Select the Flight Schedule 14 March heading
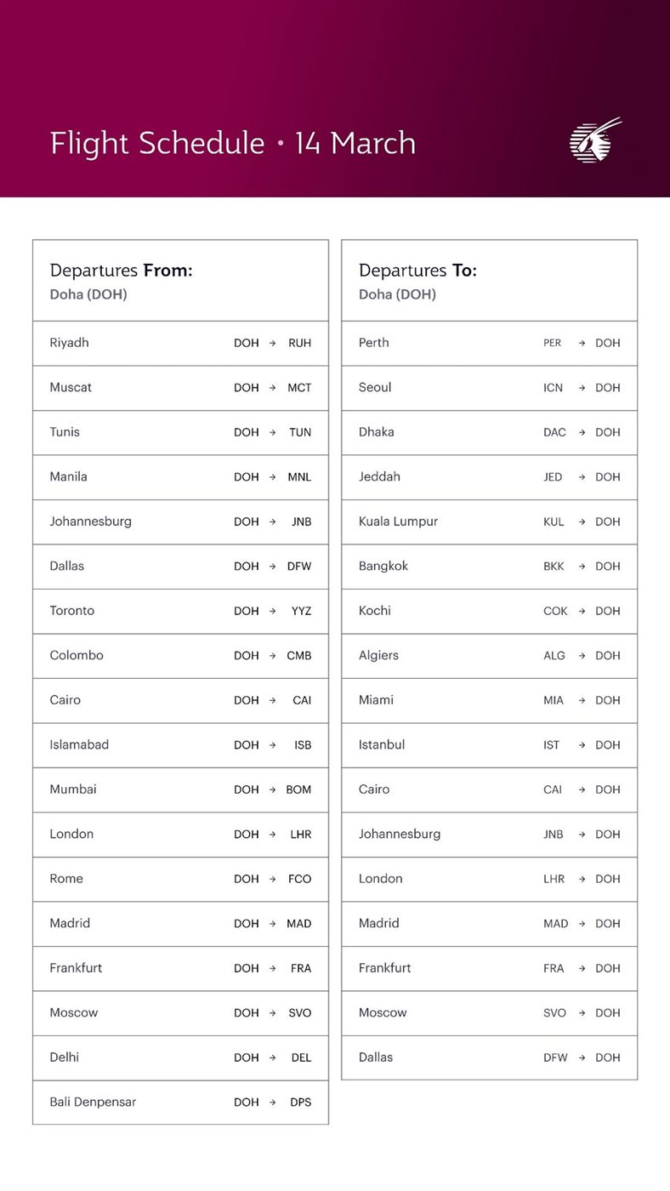670x1191 pixels. coord(233,143)
